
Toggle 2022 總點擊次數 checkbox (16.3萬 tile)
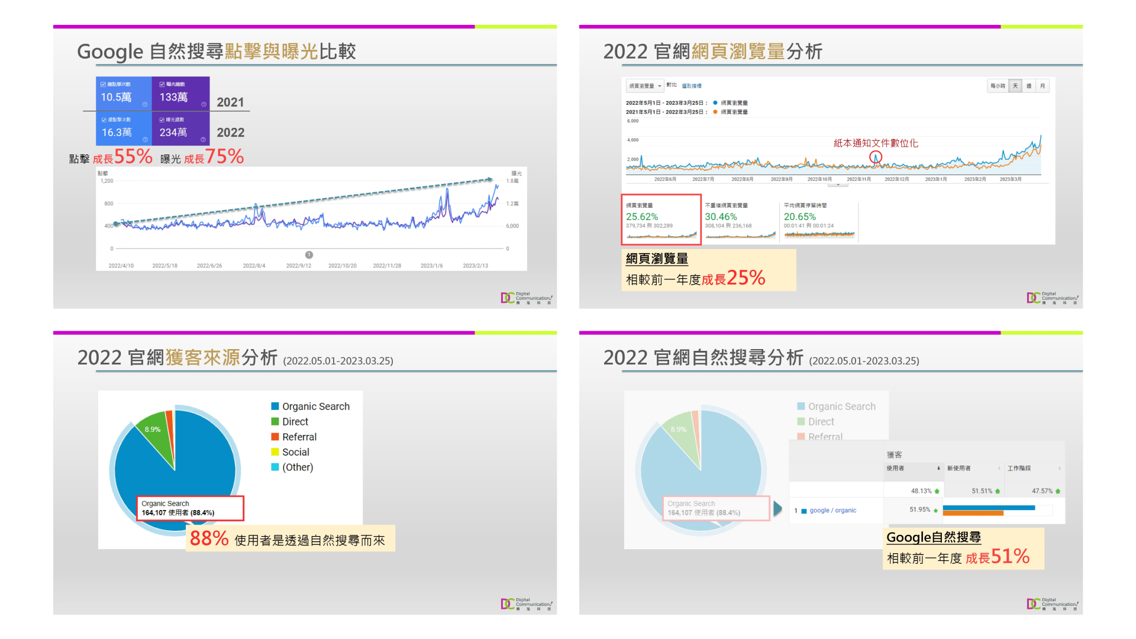point(104,120)
